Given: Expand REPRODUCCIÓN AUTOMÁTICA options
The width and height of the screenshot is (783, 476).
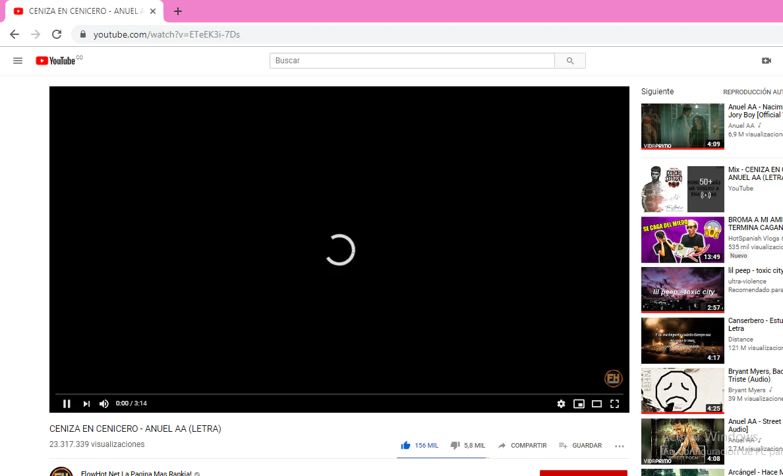Looking at the screenshot, I should pos(753,92).
